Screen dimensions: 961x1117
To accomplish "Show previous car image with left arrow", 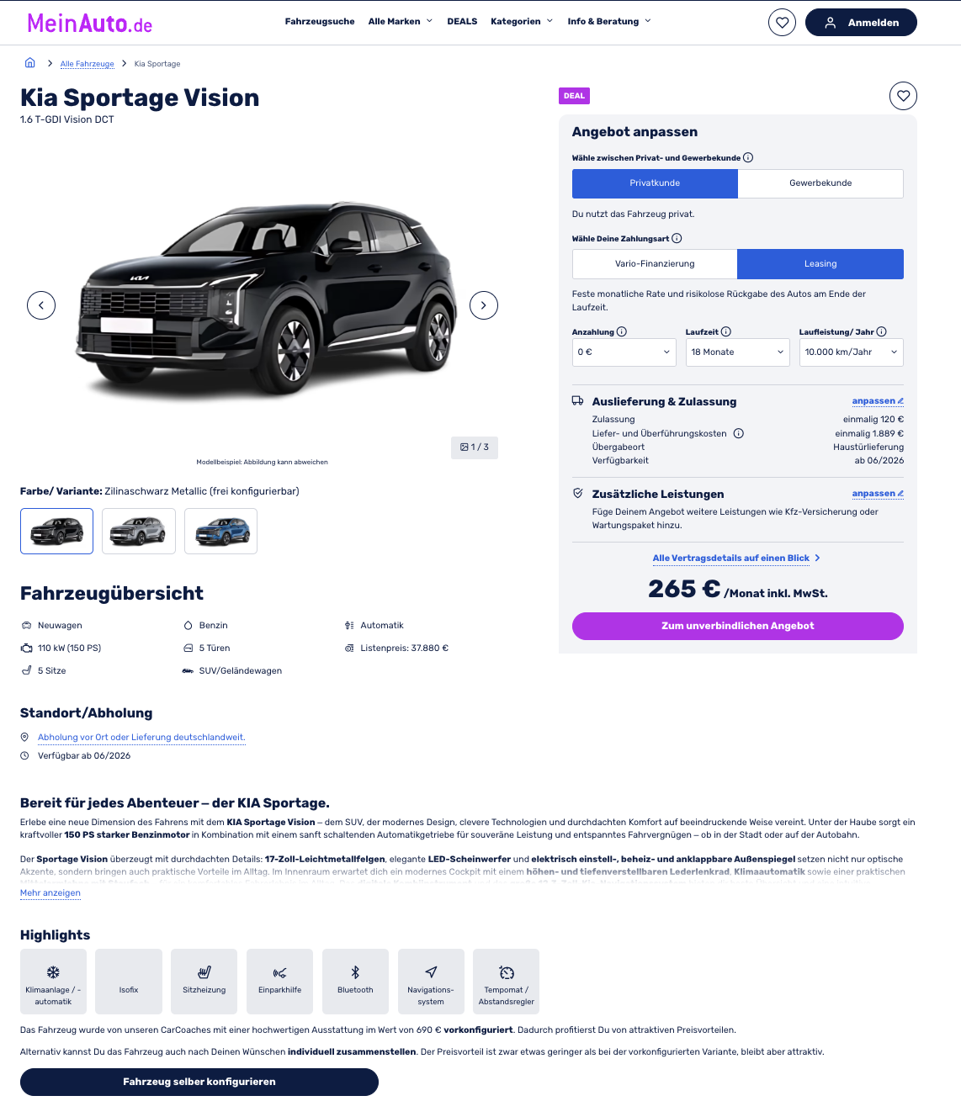I will (x=41, y=305).
